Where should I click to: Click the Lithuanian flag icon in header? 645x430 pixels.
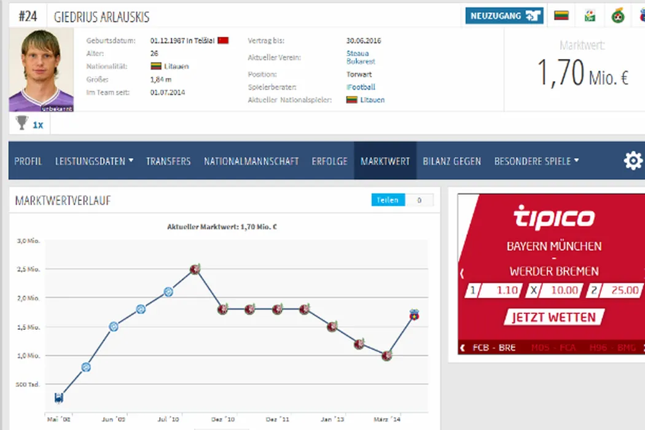pyautogui.click(x=561, y=16)
